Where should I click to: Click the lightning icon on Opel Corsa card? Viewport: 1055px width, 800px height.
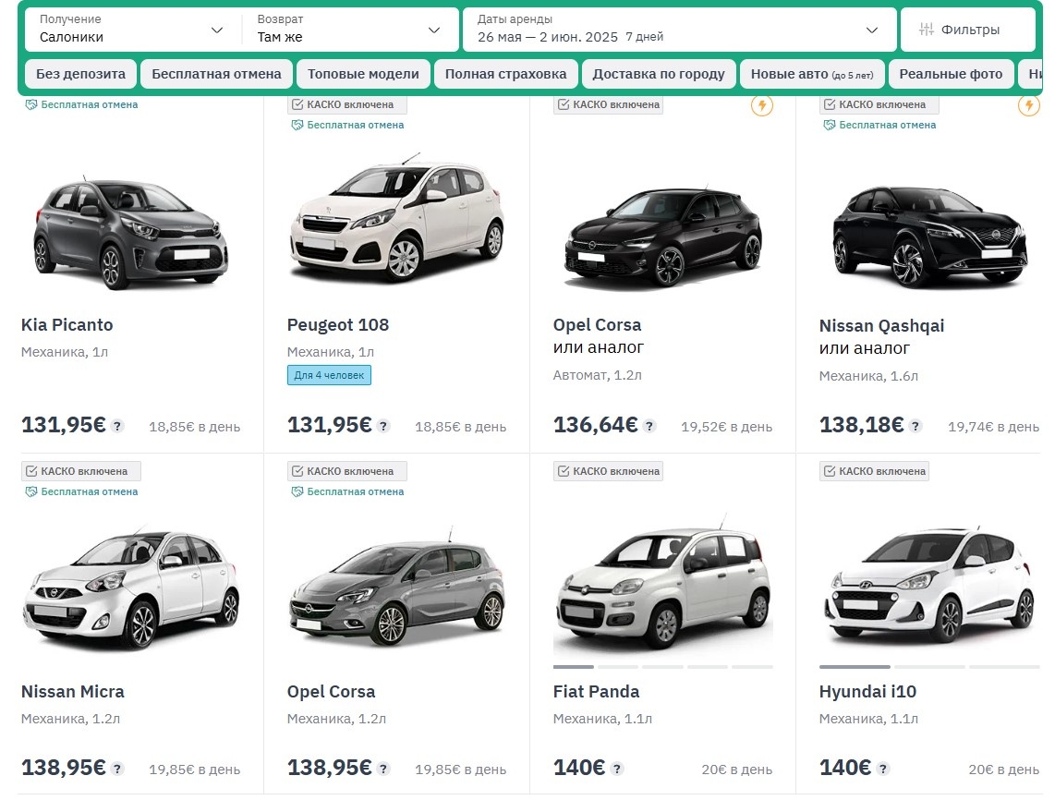[761, 106]
